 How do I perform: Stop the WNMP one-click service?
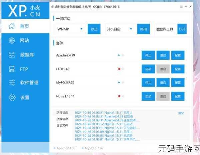(x=94, y=29)
